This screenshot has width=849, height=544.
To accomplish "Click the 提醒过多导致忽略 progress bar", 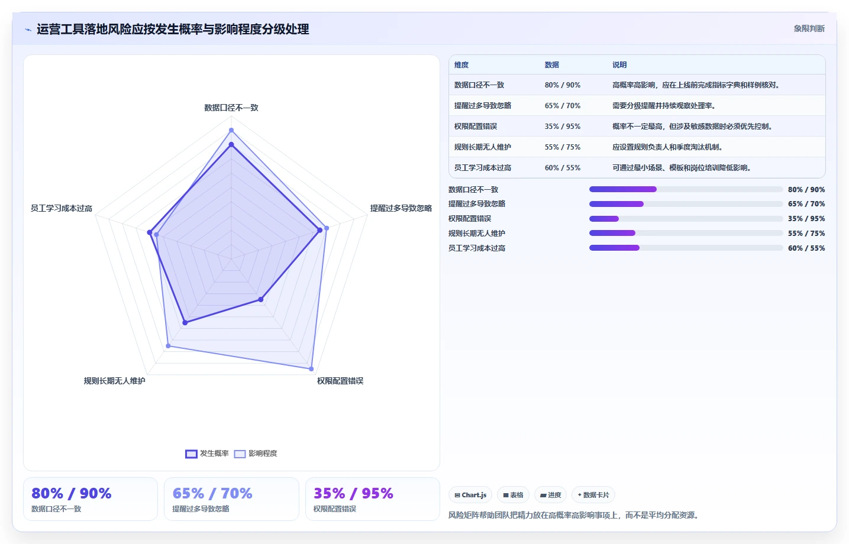I will tap(686, 204).
